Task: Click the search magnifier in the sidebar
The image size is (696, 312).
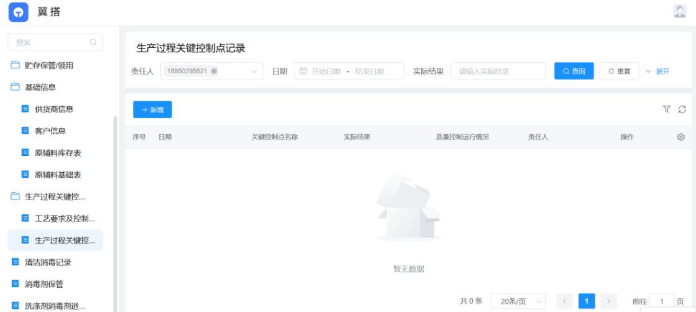Action: (93, 42)
